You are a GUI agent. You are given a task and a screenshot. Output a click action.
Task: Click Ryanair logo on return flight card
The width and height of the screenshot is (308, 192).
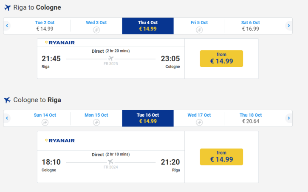click(x=60, y=140)
